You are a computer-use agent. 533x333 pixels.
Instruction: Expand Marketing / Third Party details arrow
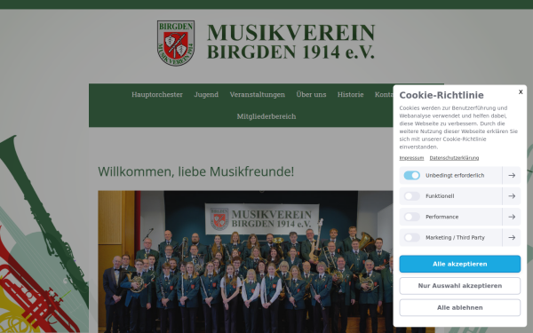[x=512, y=237]
